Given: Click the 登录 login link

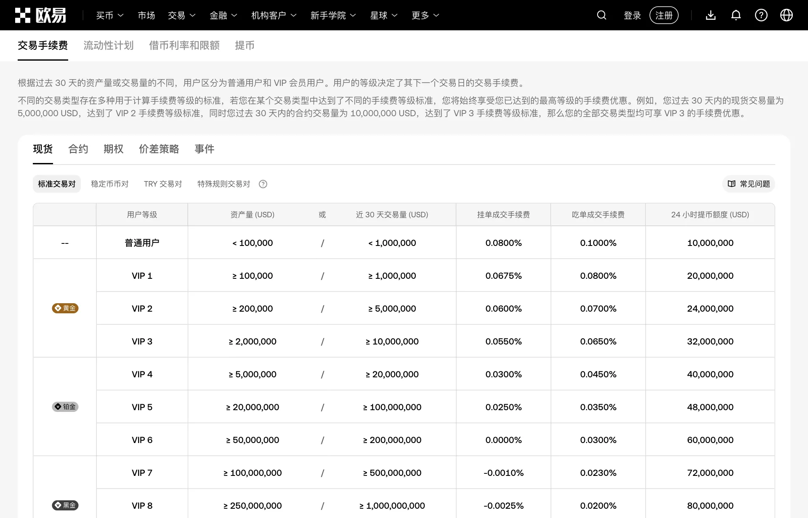Looking at the screenshot, I should click(632, 15).
